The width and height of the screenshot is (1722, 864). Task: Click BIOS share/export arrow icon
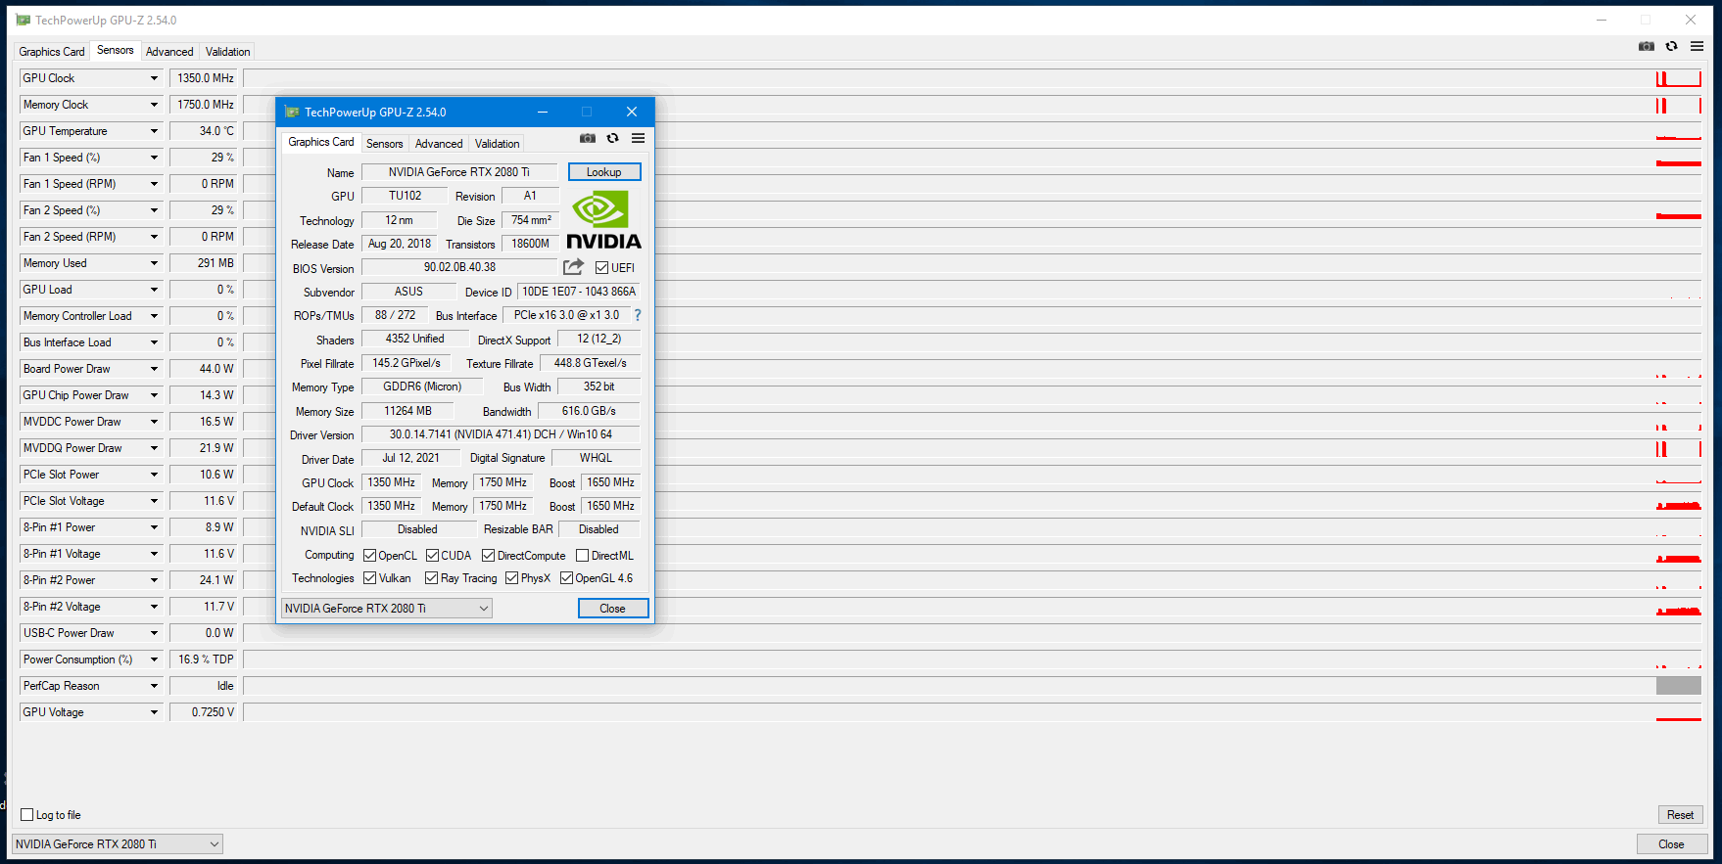click(574, 266)
